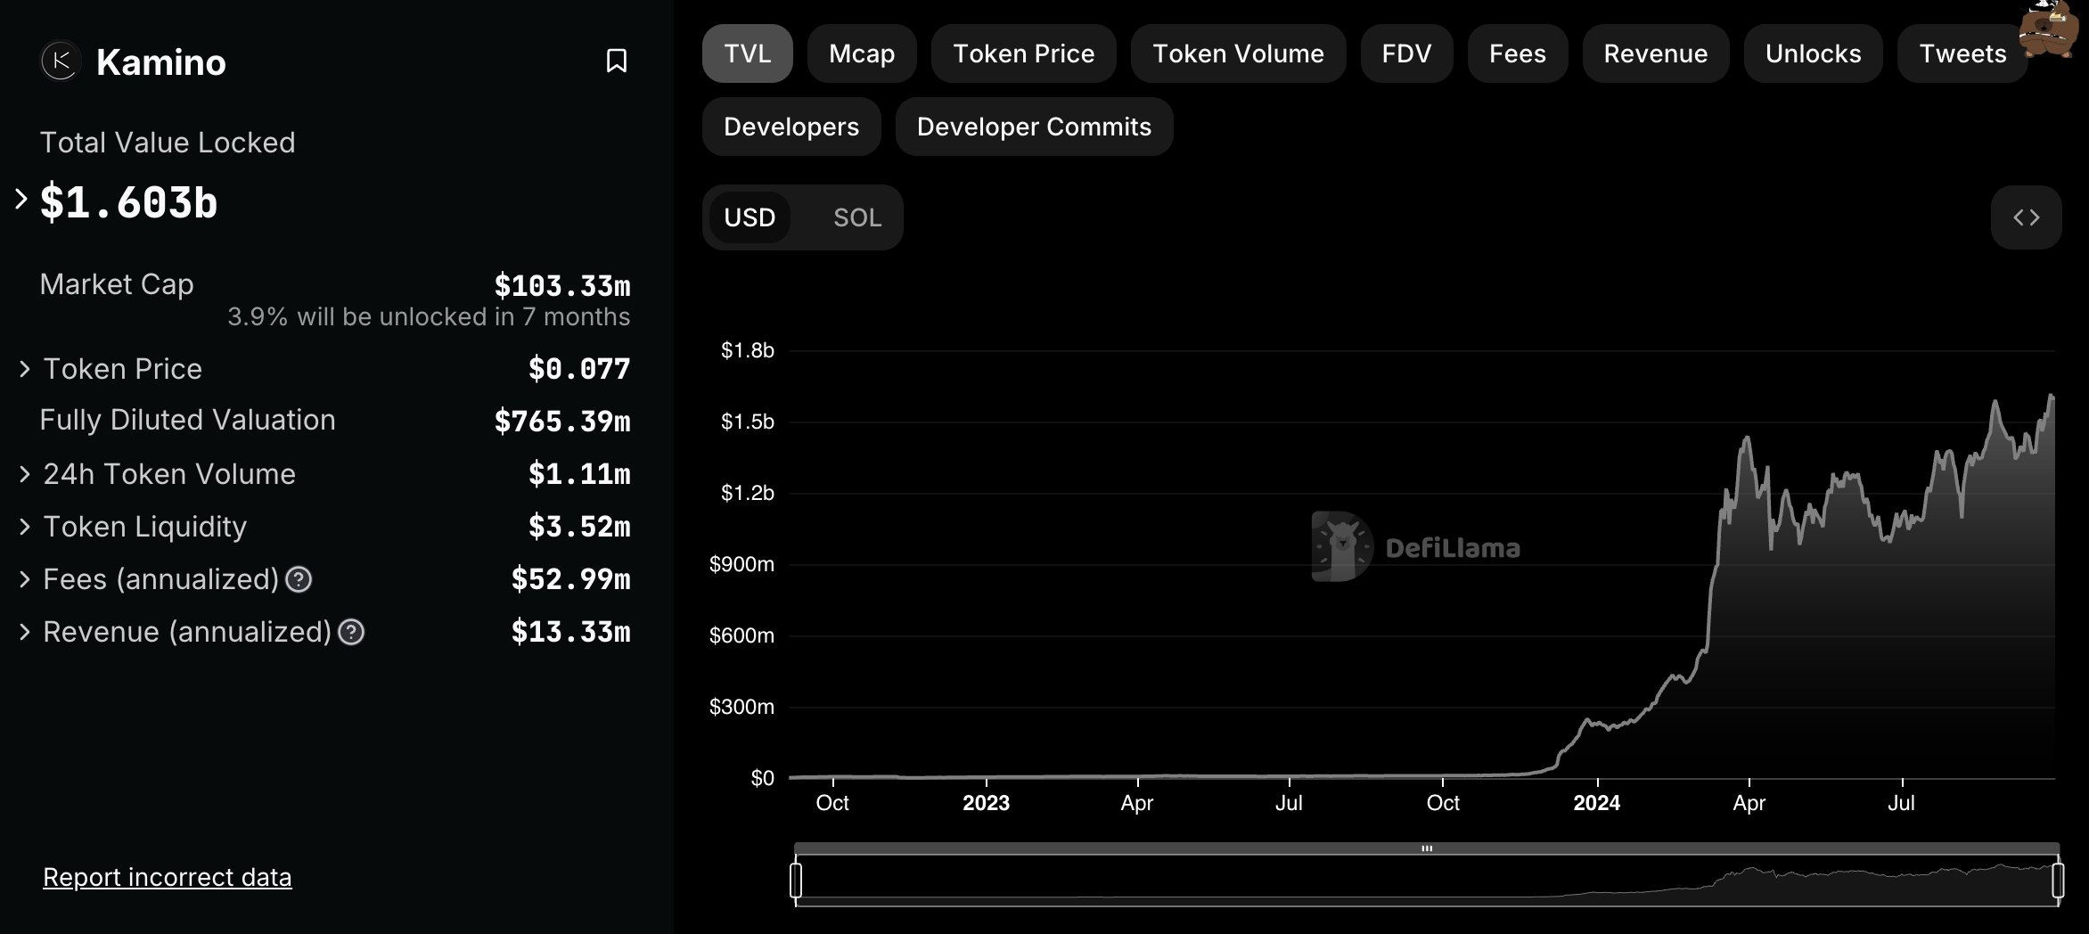Expand the Total Value Locked breakdown
The width and height of the screenshot is (2089, 934).
click(21, 199)
